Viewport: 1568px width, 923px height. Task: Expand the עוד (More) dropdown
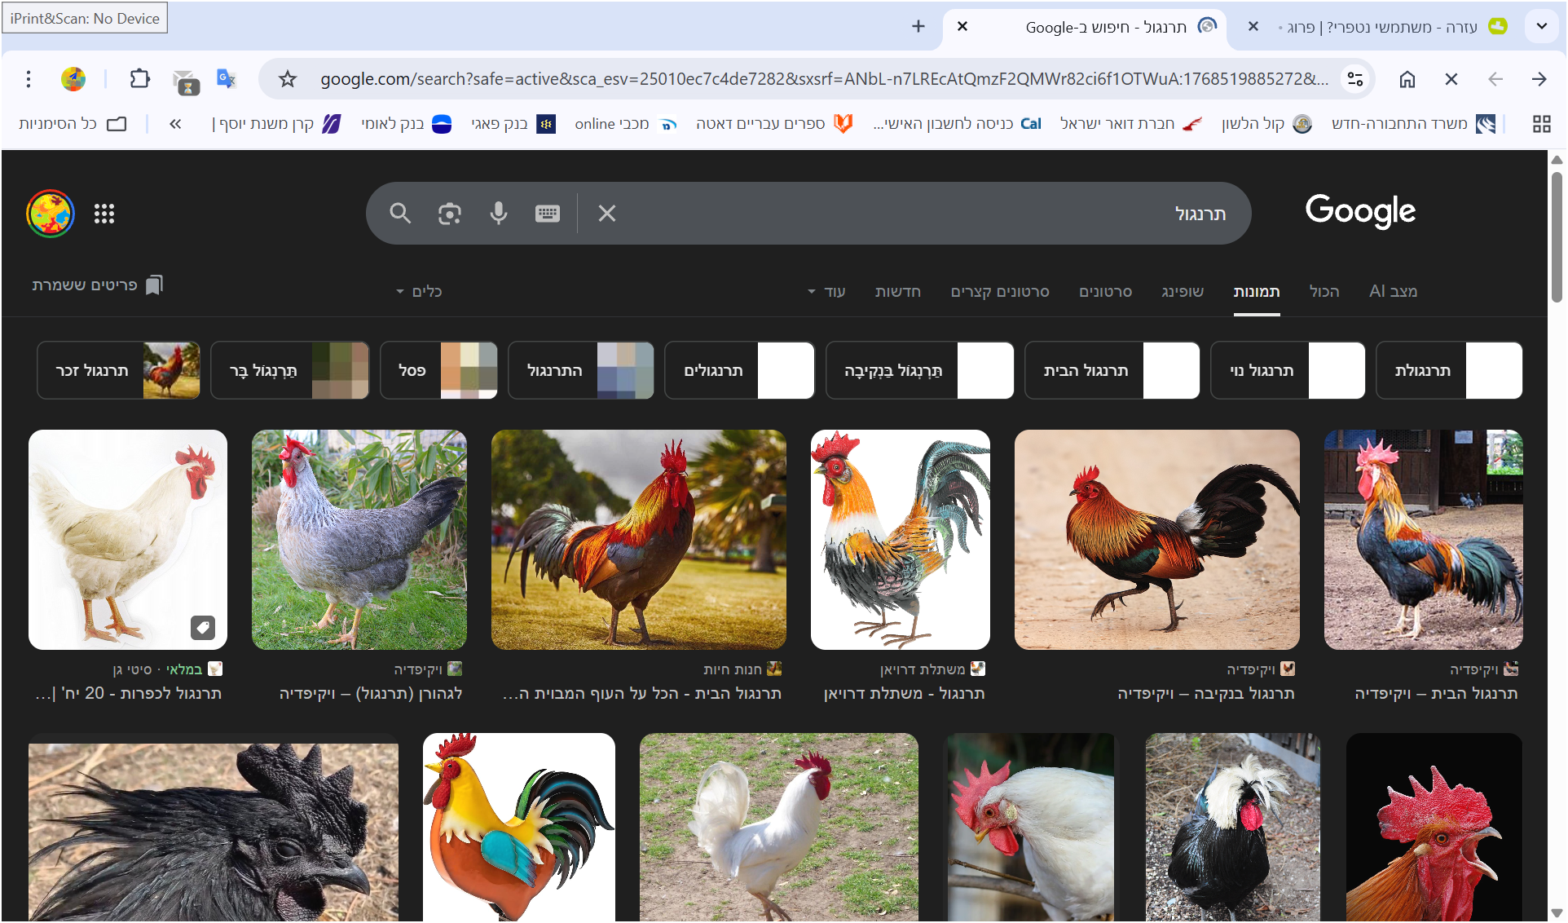coord(826,291)
